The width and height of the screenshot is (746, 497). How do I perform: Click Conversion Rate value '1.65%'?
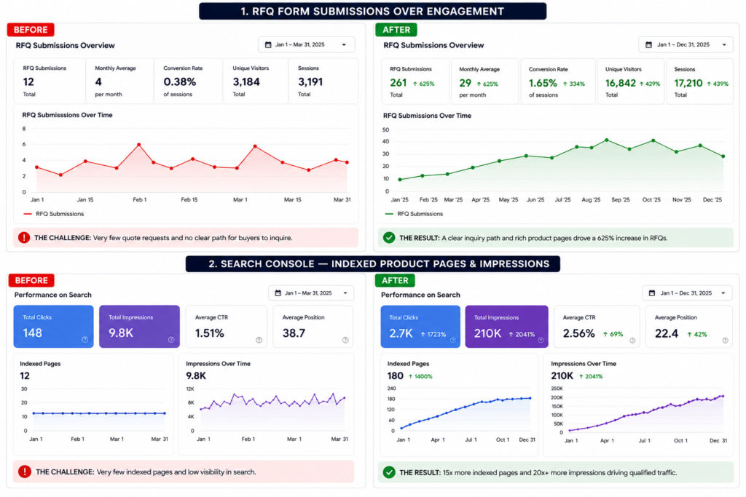tap(543, 83)
